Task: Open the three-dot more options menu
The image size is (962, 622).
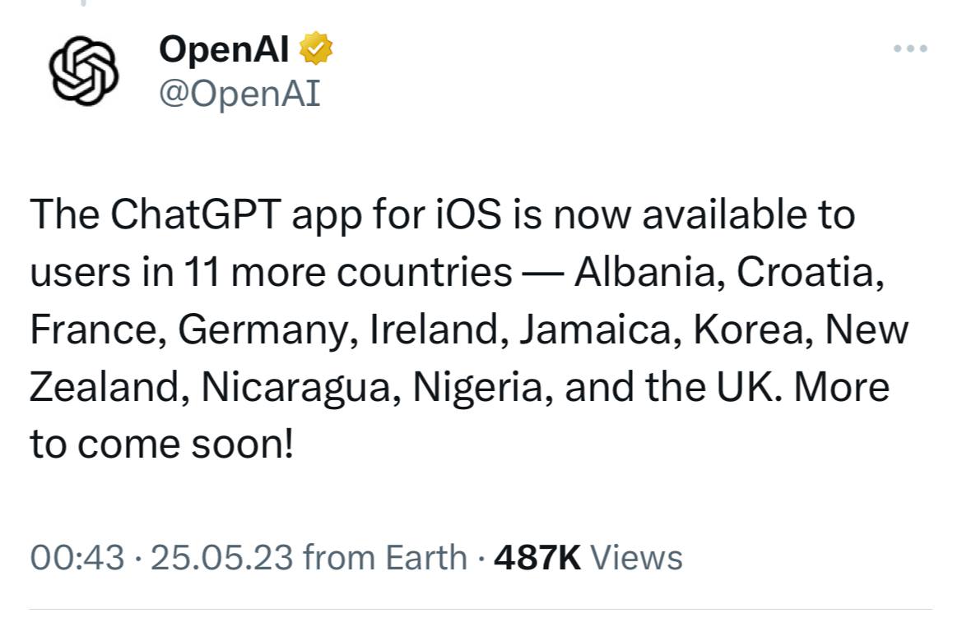Action: (x=910, y=49)
